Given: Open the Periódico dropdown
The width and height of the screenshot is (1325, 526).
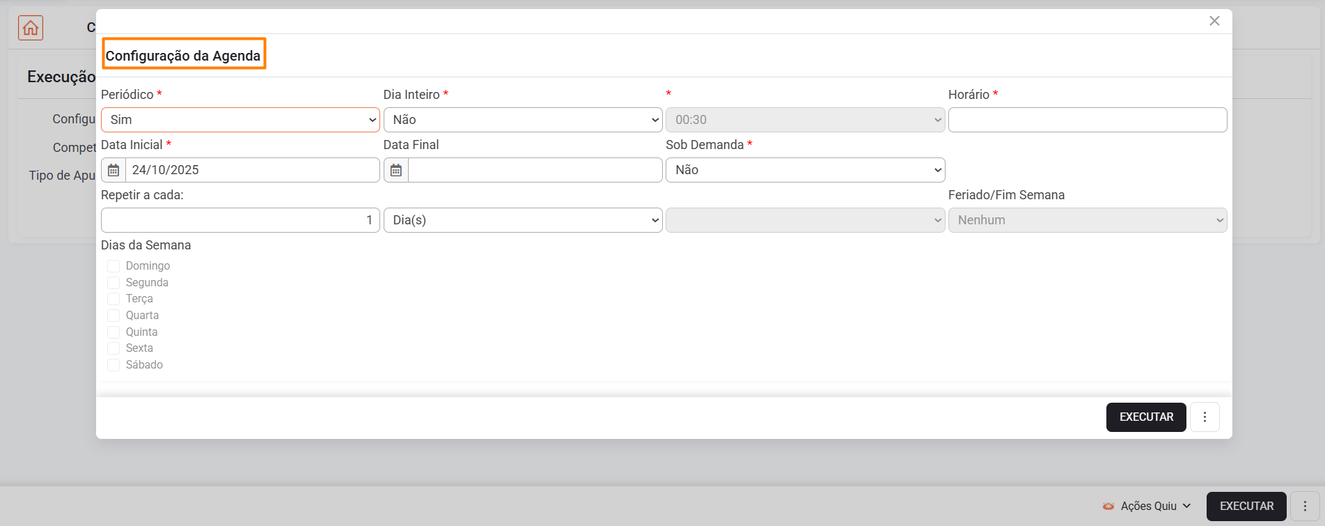Looking at the screenshot, I should (240, 120).
